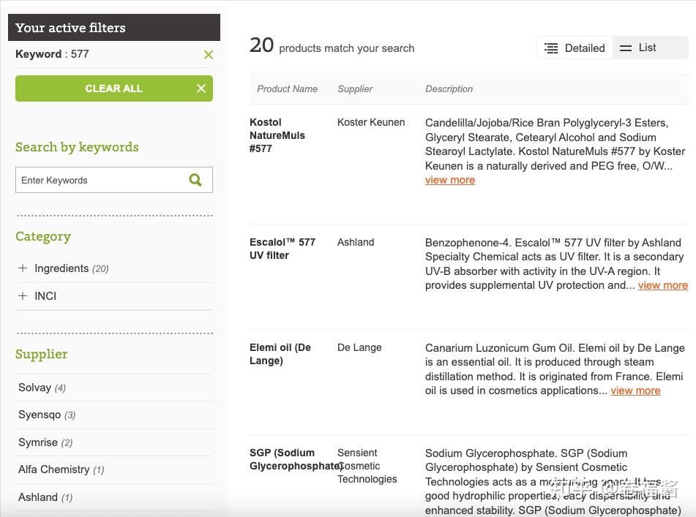
Task: Open view more for Kostol NatureMuls
Action: click(x=450, y=180)
